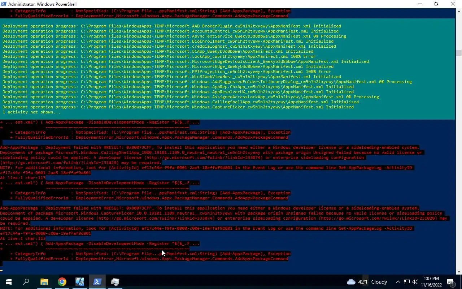
Task: Click the ActivityId ef17c44e-f9fa-0001-2ae5 NOTE line
Action: click(x=206, y=168)
